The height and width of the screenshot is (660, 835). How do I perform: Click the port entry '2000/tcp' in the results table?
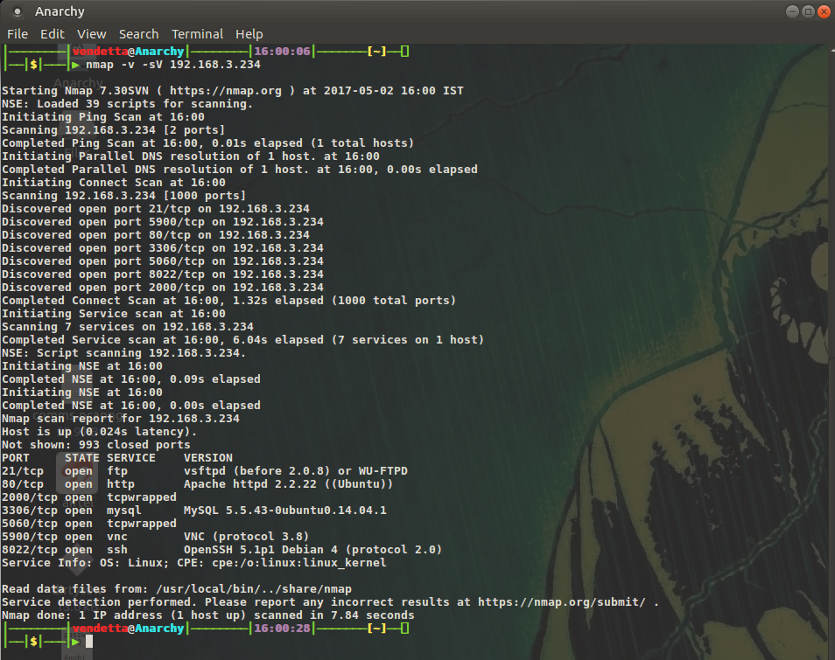(x=29, y=497)
